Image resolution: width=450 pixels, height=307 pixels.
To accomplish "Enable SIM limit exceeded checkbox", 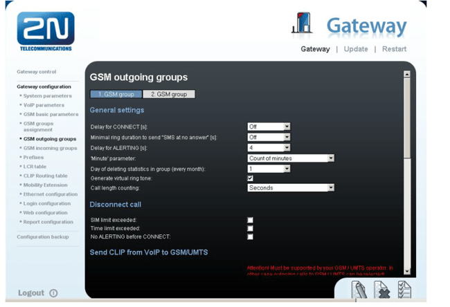I will (250, 220).
